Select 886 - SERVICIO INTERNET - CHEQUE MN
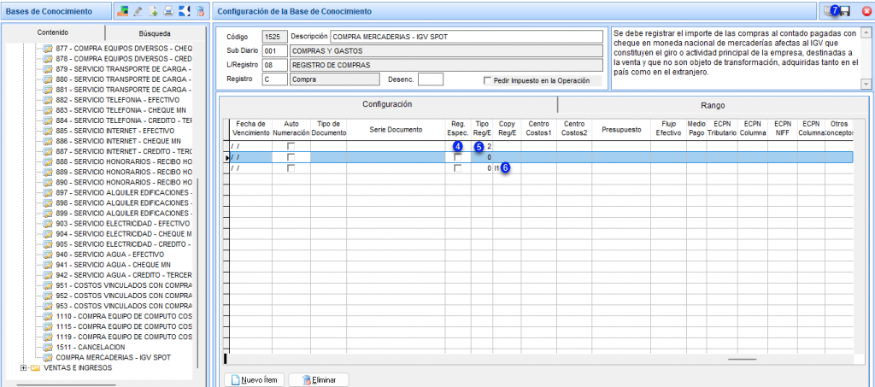875x387 pixels. click(118, 141)
